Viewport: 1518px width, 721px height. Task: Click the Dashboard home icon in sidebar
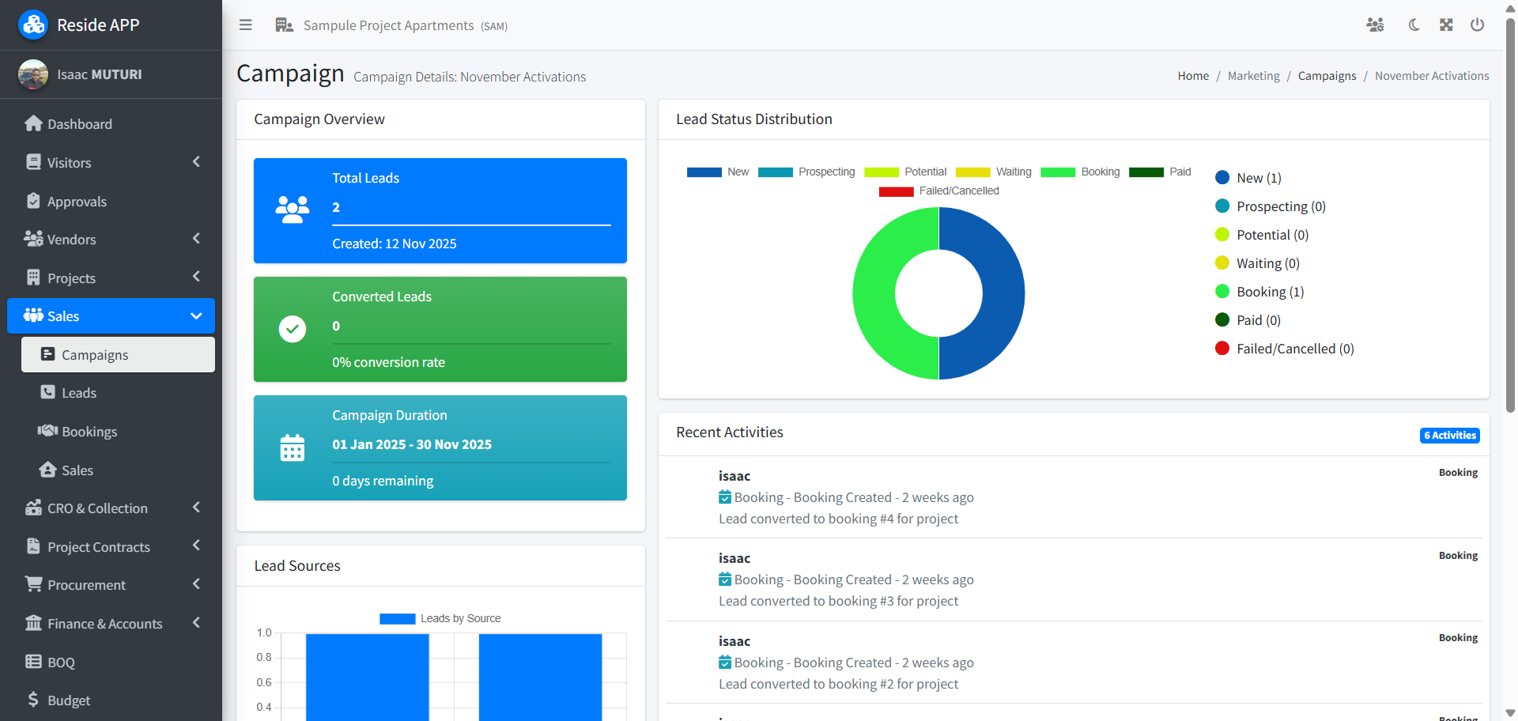33,124
